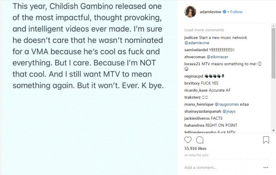Viewport: 276px width, 175px height.
Task: Open commenter jackieoliveros's profile
Action: pyautogui.click(x=198, y=118)
